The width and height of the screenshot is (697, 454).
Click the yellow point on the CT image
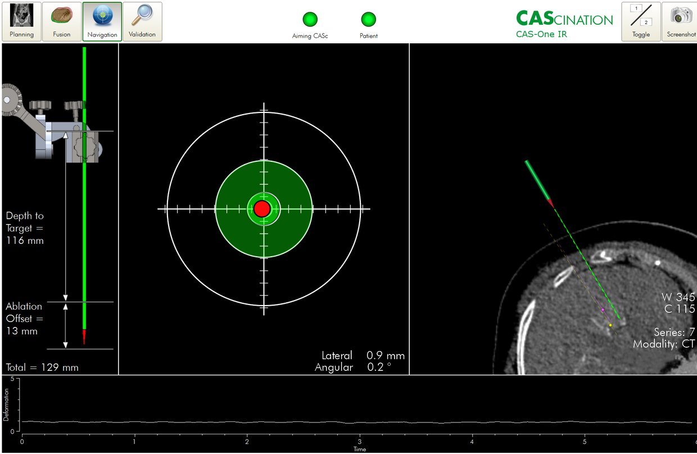point(610,325)
